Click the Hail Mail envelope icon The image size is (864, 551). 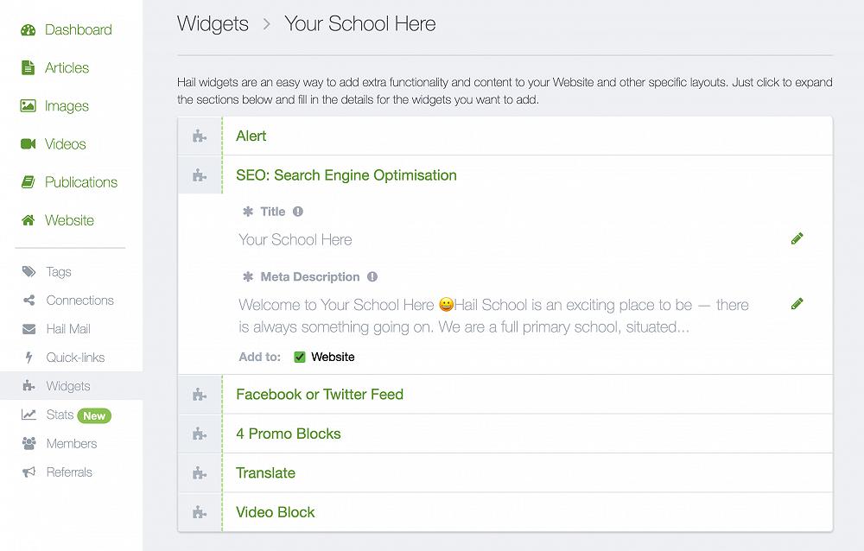tap(29, 329)
